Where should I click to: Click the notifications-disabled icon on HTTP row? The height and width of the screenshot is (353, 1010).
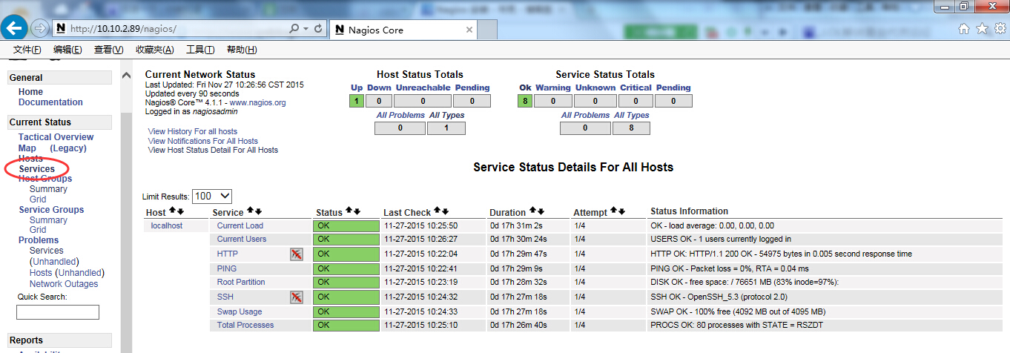tap(296, 254)
